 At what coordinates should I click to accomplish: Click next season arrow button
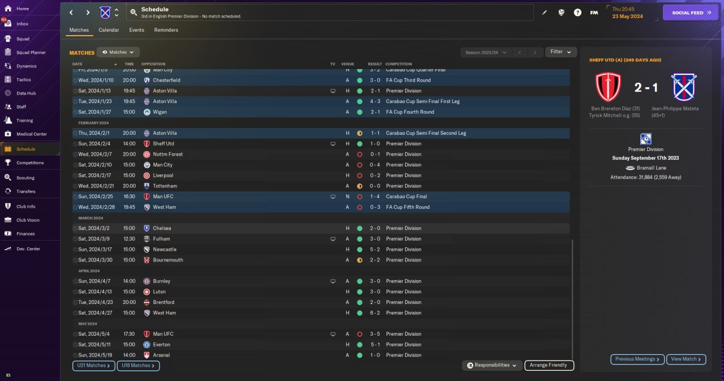point(535,52)
